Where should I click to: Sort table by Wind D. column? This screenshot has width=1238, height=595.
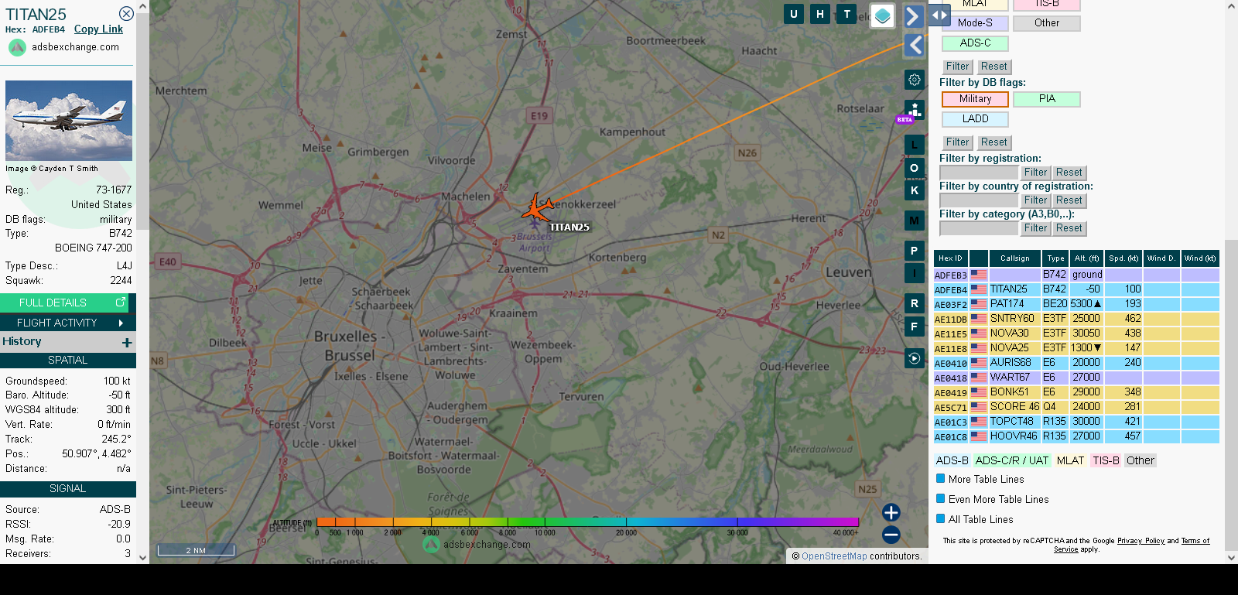1161,258
